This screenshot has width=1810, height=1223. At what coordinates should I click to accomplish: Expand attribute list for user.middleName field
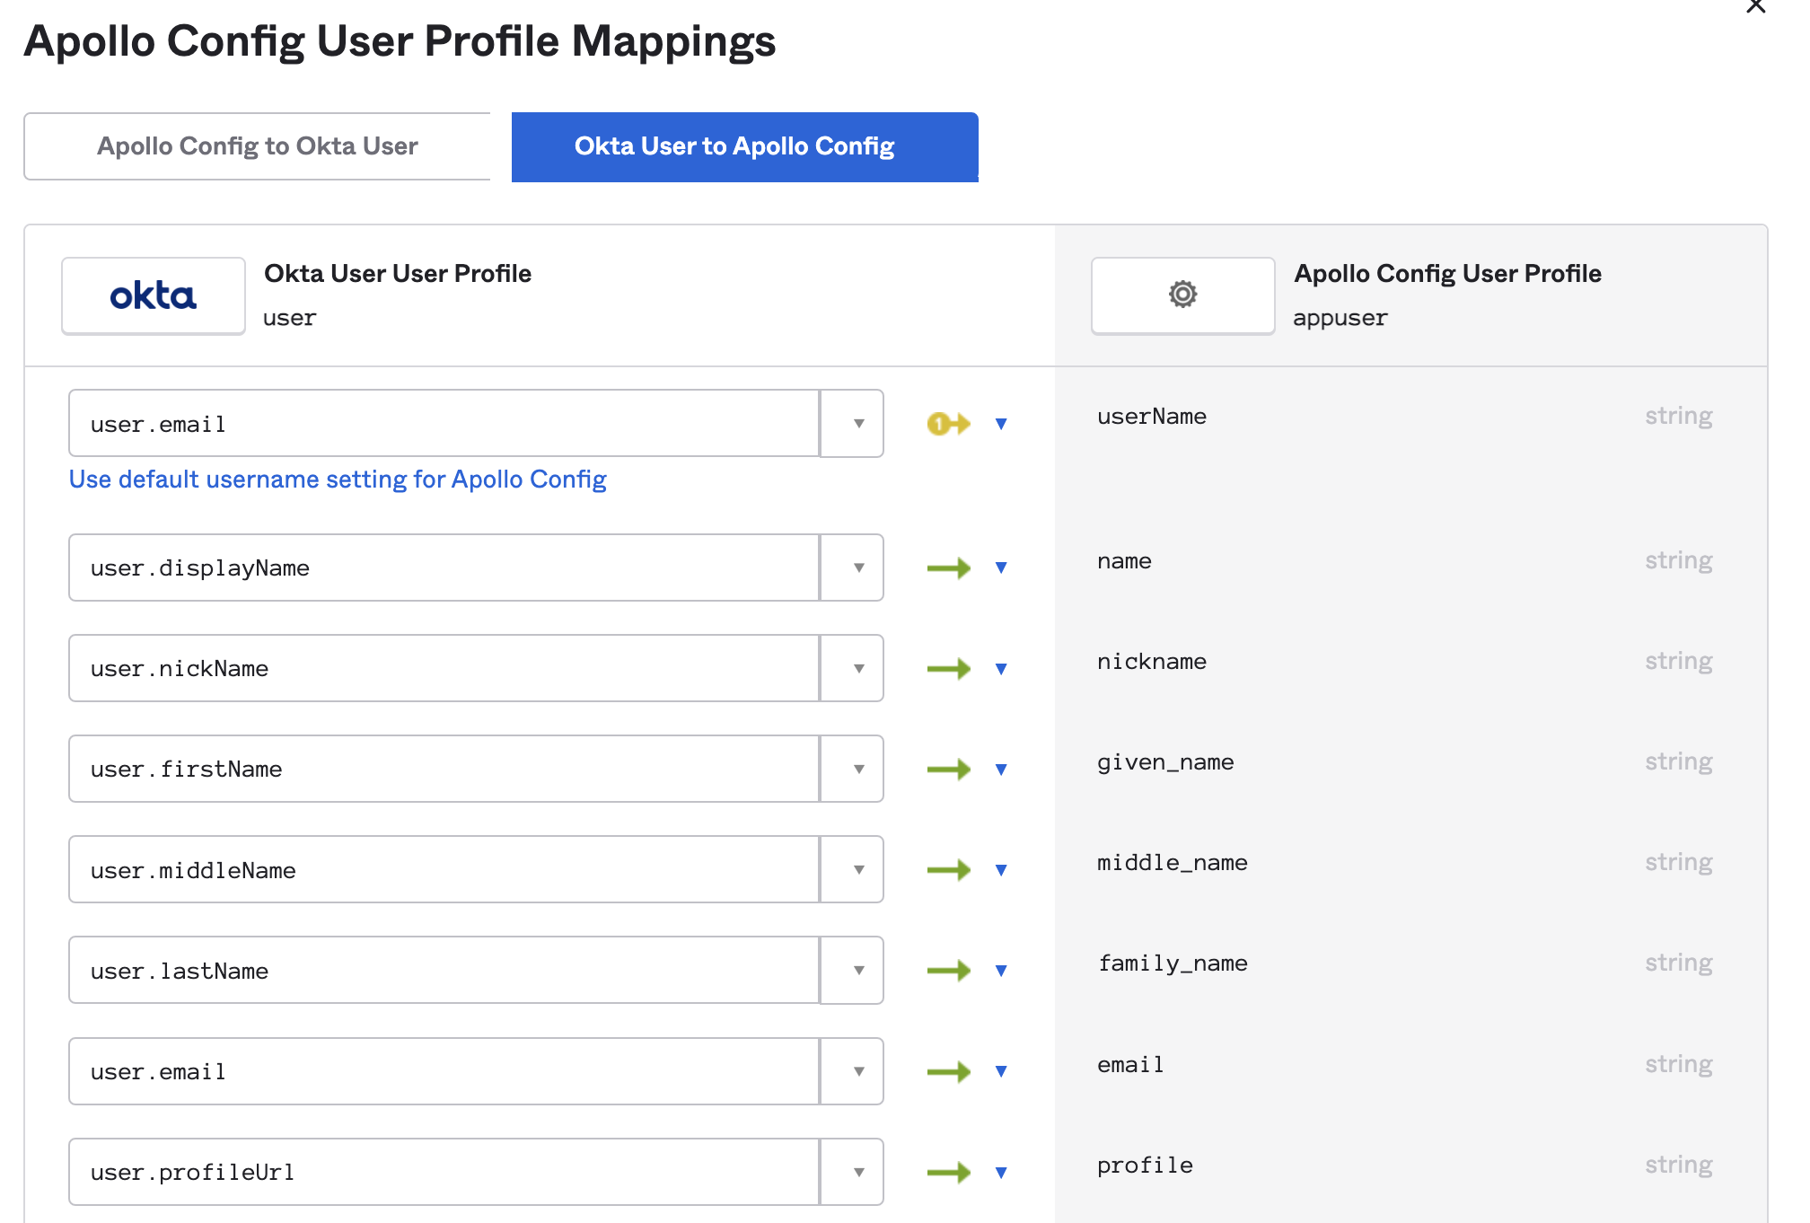tap(853, 869)
